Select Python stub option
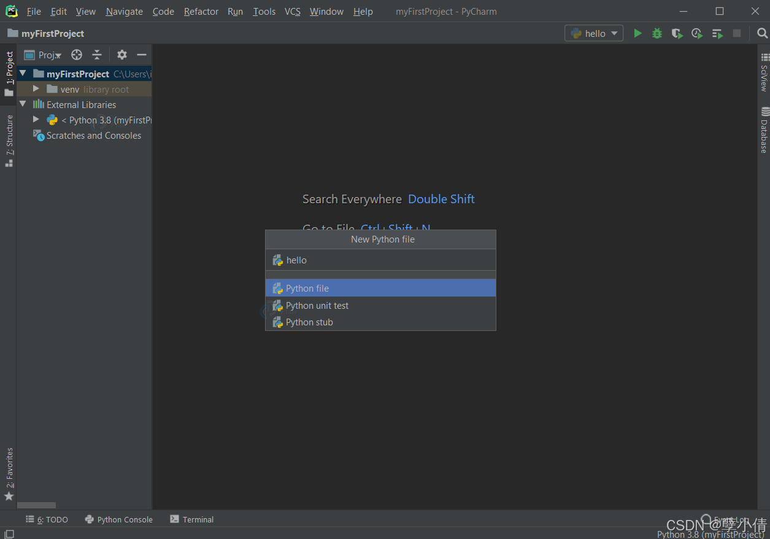 tap(380, 322)
